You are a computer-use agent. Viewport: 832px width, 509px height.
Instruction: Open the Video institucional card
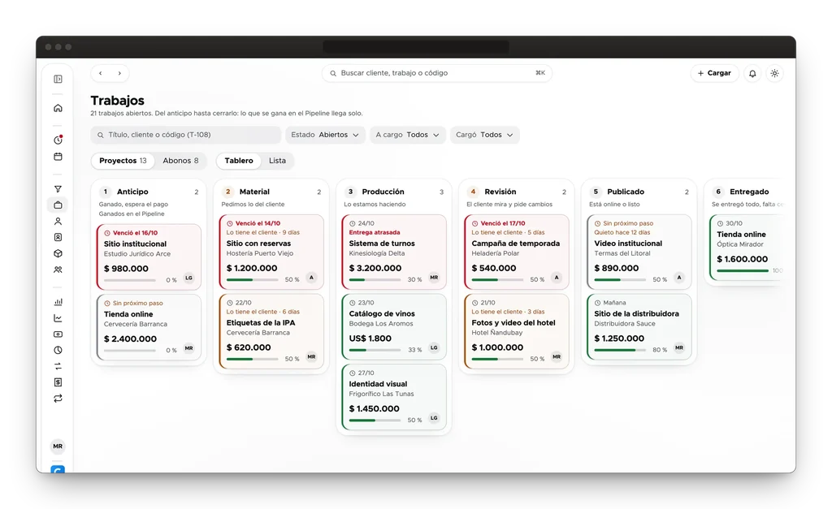pyautogui.click(x=639, y=252)
